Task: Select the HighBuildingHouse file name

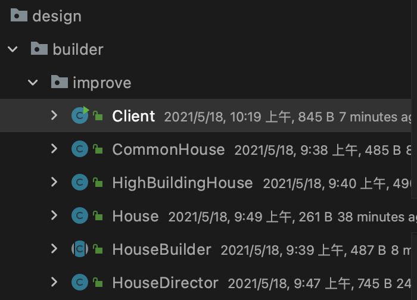Action: (182, 183)
